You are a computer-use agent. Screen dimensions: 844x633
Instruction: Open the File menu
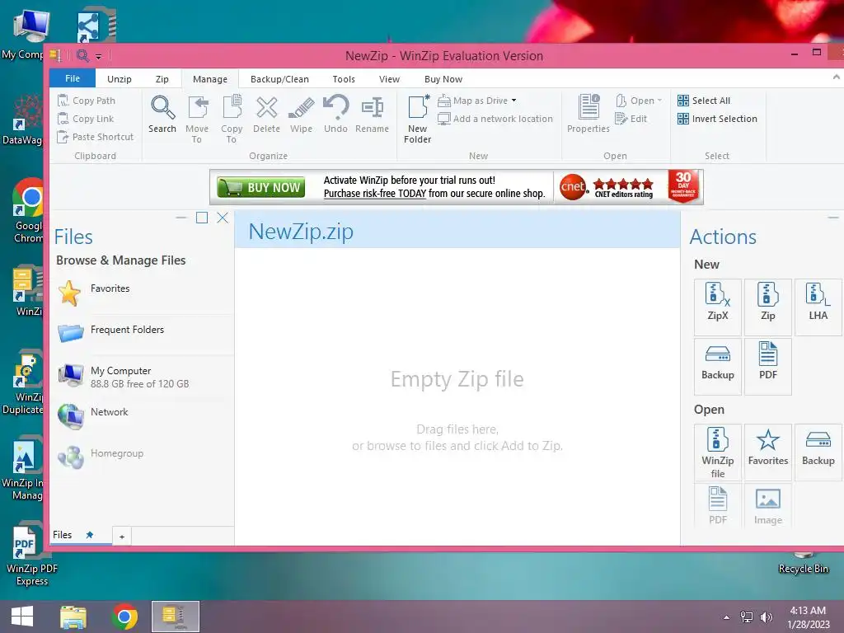[x=73, y=78]
